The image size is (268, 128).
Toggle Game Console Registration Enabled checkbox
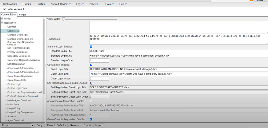tap(91, 119)
